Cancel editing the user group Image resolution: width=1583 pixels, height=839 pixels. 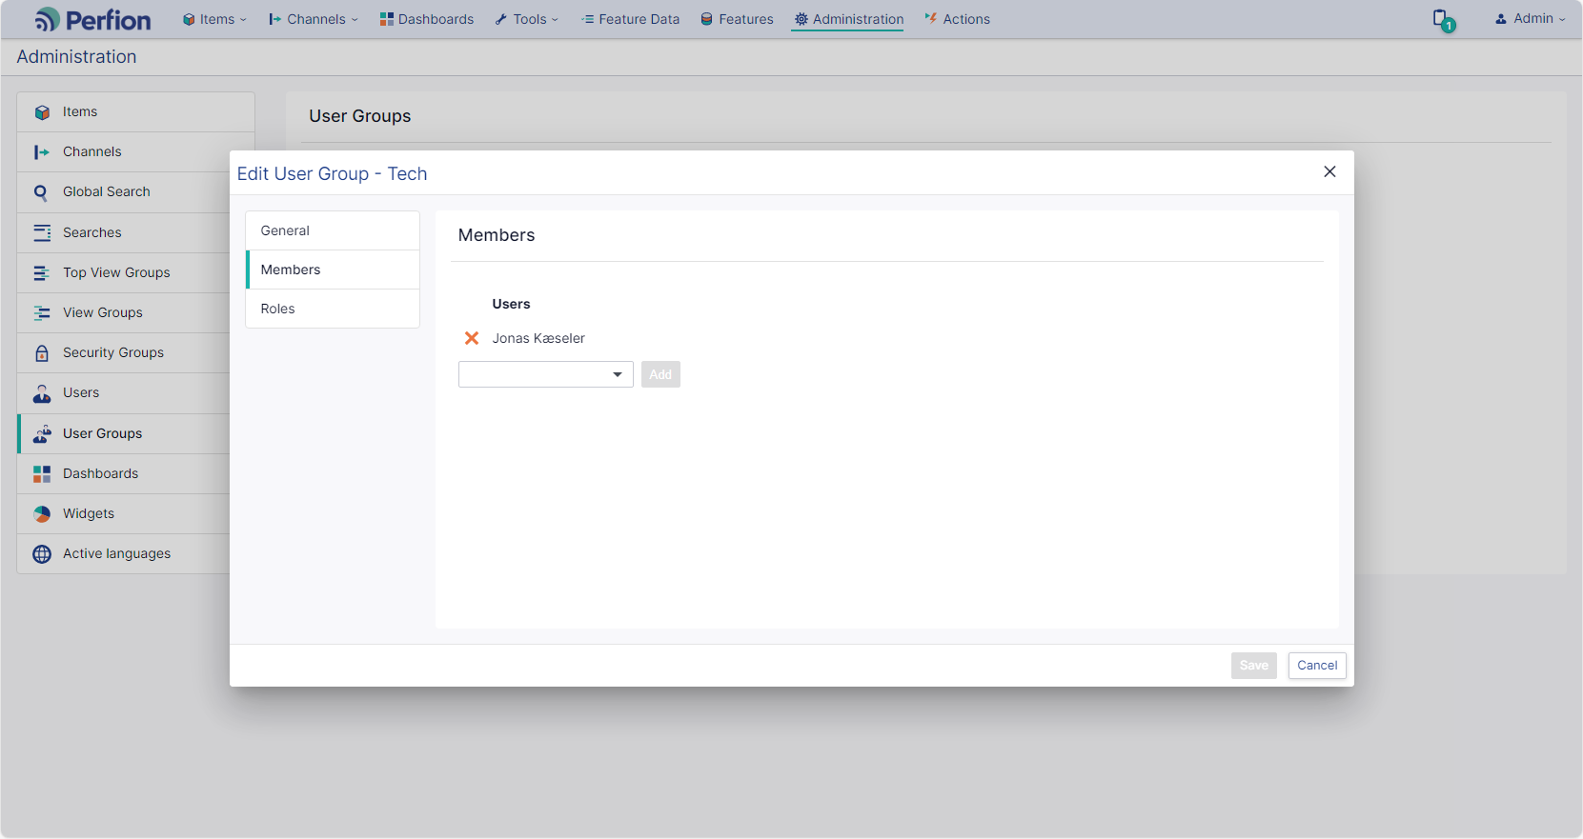point(1317,666)
